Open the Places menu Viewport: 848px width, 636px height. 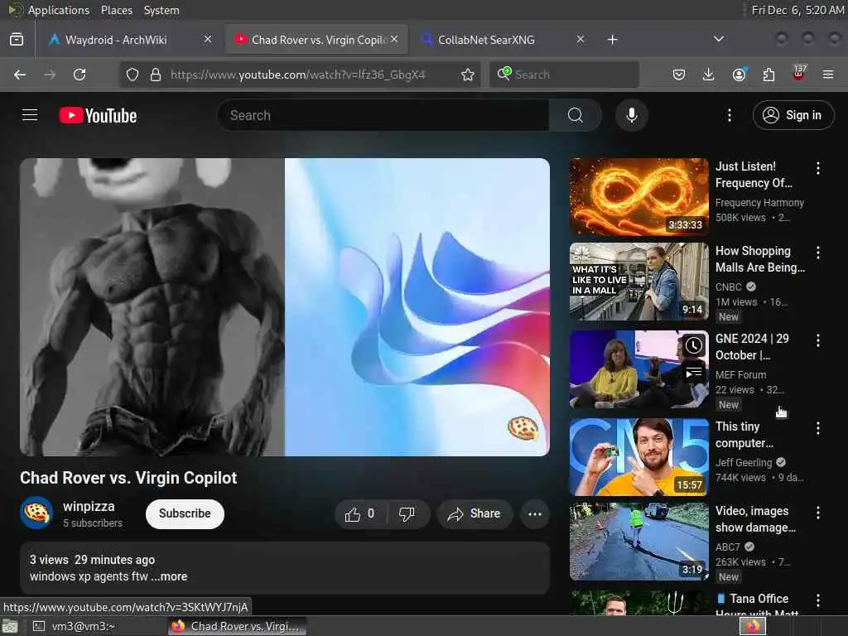(116, 10)
